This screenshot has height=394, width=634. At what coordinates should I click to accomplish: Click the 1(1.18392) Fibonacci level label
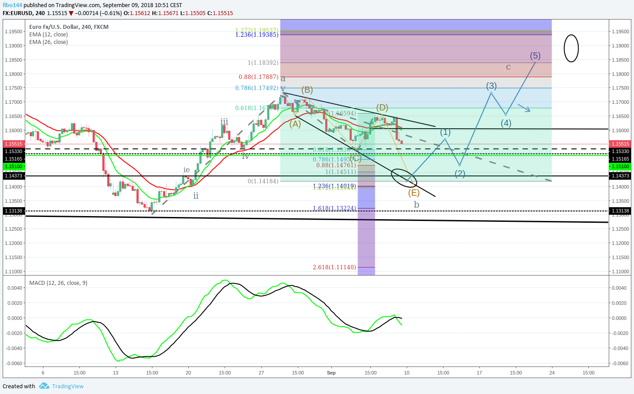pos(263,63)
